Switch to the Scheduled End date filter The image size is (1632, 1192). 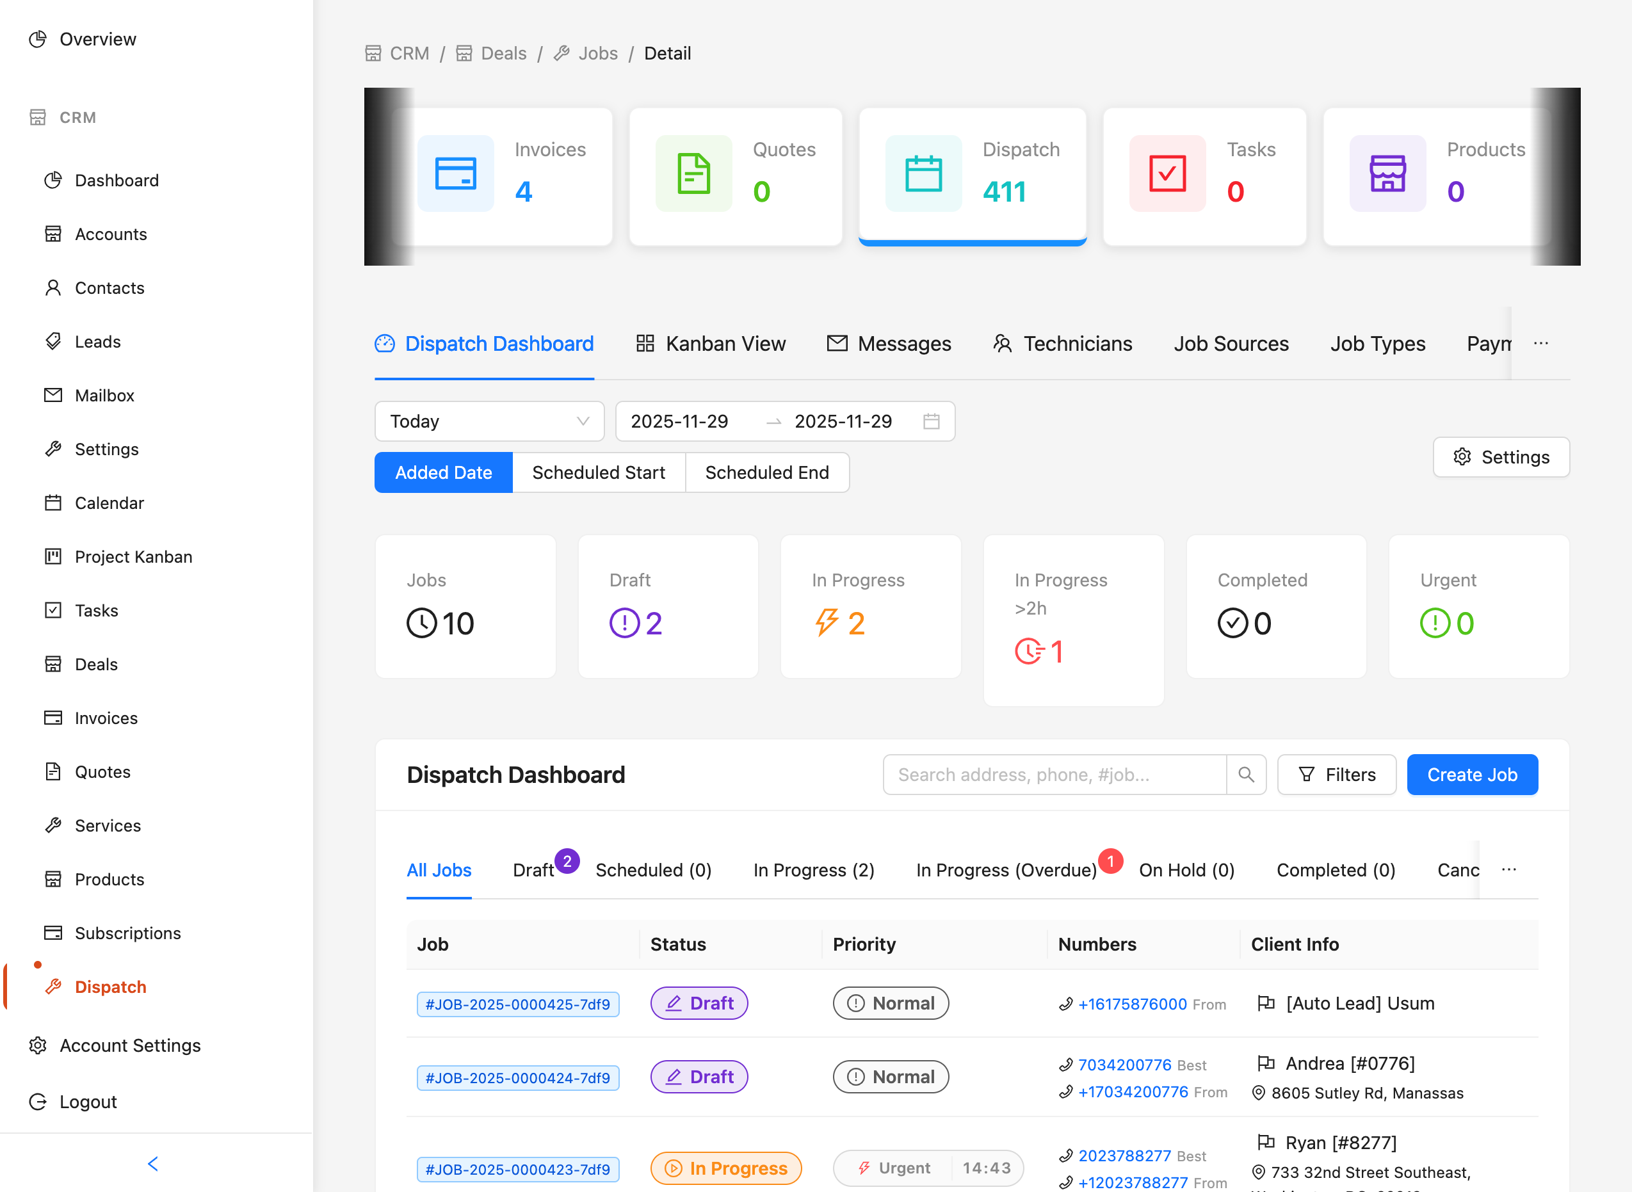pyautogui.click(x=767, y=472)
